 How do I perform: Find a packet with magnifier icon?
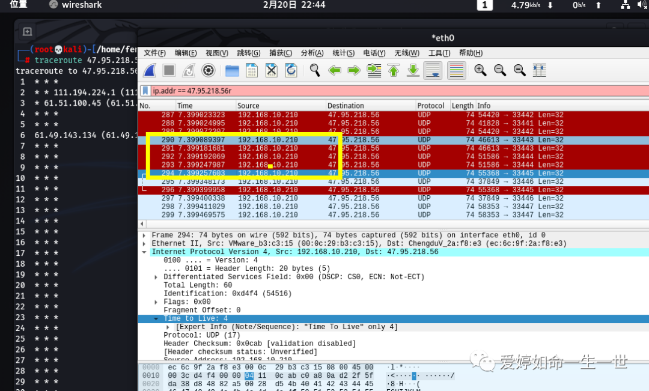coord(314,70)
